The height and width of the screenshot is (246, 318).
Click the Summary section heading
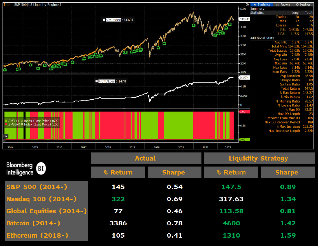coord(257,9)
